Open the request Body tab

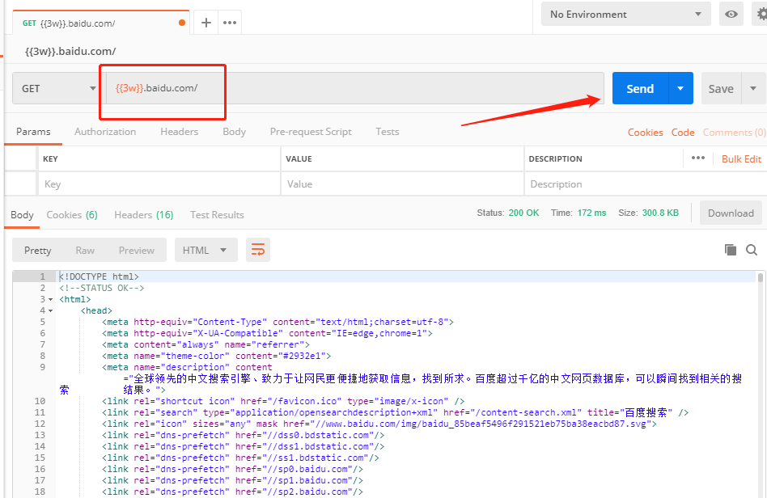tap(235, 132)
